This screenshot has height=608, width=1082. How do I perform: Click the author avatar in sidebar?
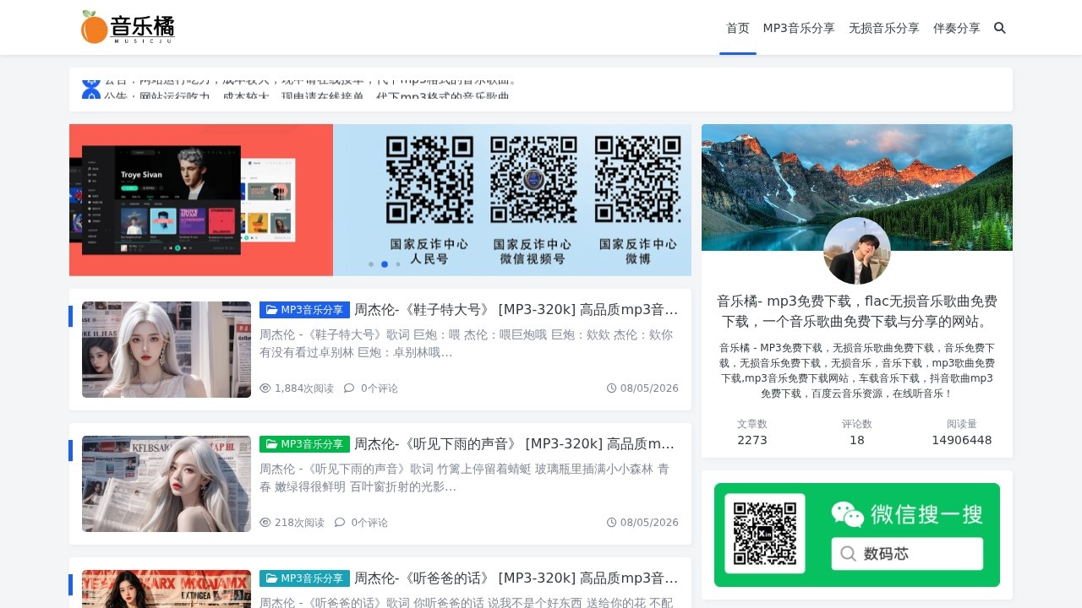pos(857,251)
